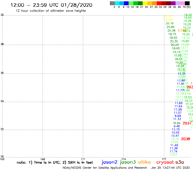This screenshot has width=193, height=170.
Task: Click the s3a satellite label
Action: click(x=180, y=162)
